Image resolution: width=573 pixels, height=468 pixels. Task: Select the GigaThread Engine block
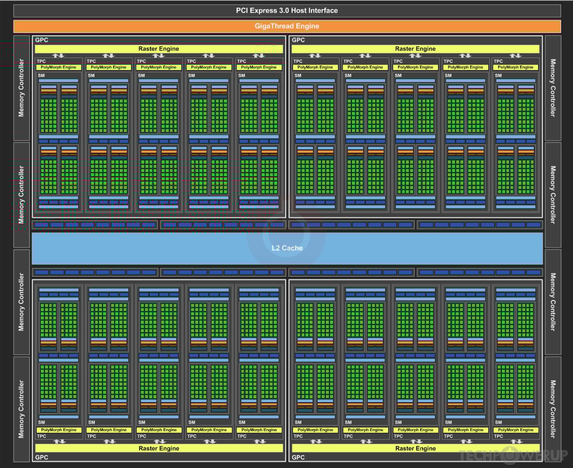coord(287,26)
